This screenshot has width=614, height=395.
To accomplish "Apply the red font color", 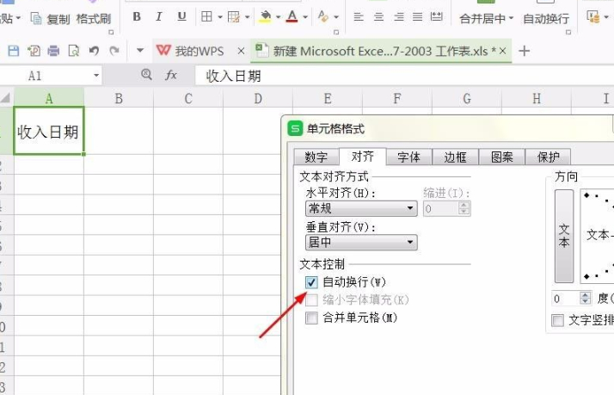I will point(292,16).
